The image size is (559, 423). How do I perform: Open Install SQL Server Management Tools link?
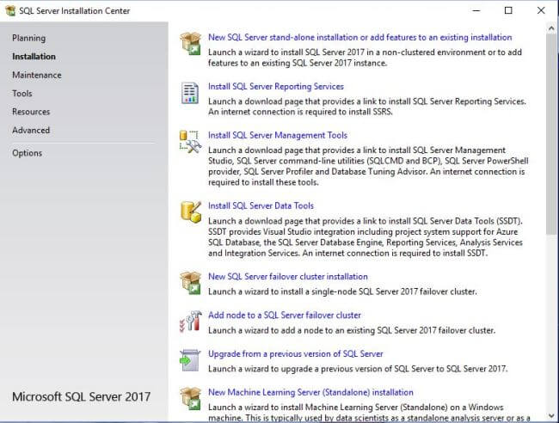pyautogui.click(x=278, y=135)
